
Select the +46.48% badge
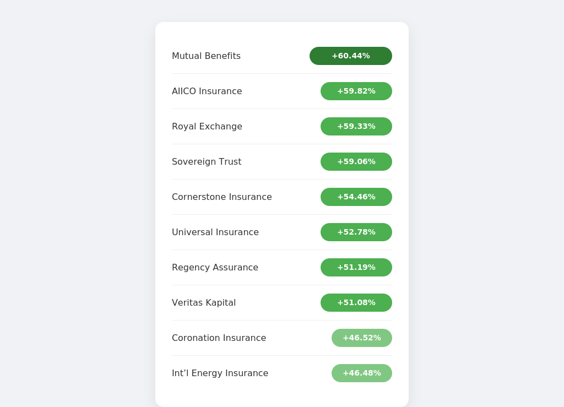(x=362, y=373)
